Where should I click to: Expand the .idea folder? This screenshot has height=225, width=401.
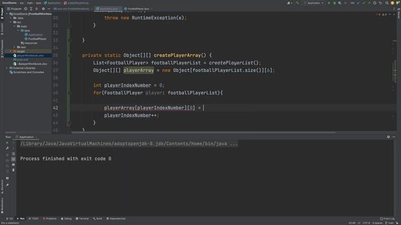[x=11, y=18]
